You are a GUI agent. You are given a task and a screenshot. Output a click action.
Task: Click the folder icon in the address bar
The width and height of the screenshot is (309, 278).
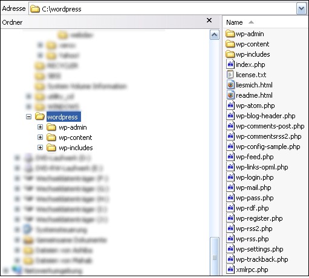tap(34, 9)
